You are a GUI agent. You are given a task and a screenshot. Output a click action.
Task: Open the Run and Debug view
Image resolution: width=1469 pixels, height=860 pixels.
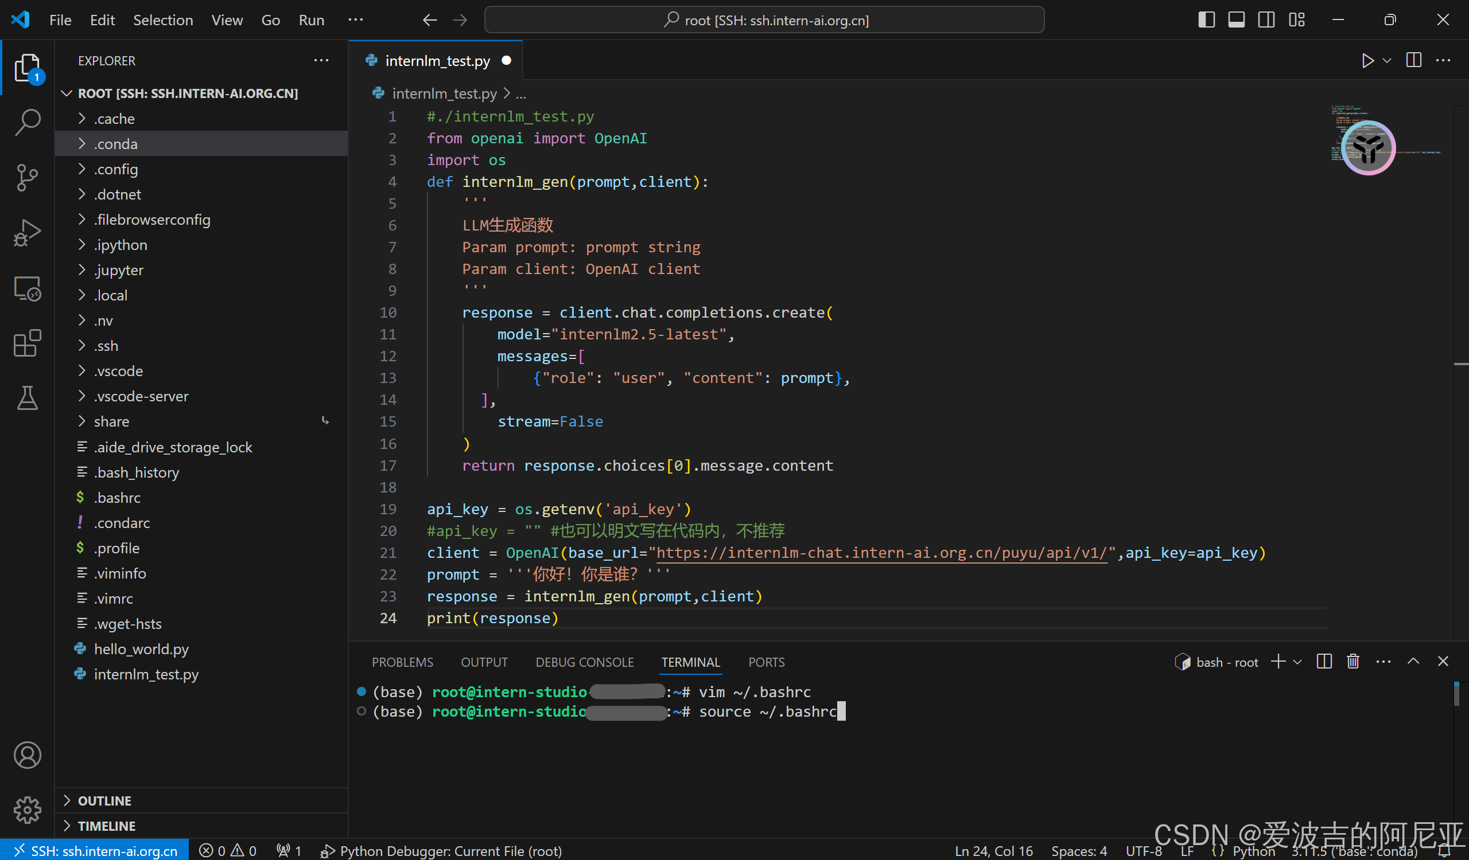pyautogui.click(x=27, y=232)
